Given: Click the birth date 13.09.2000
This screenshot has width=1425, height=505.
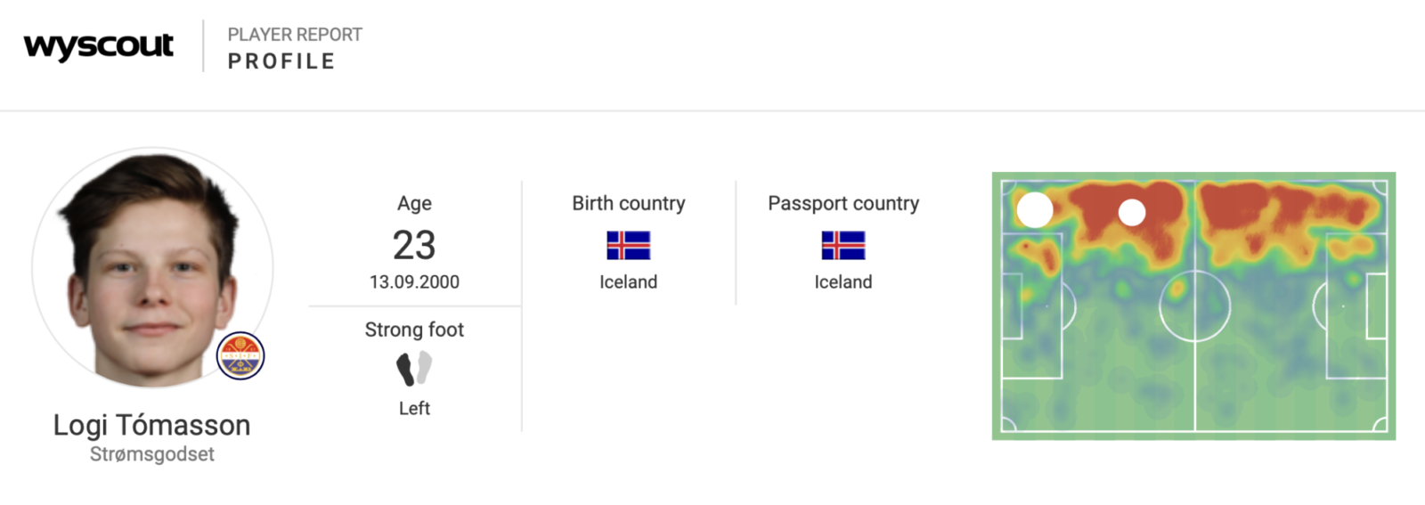Looking at the screenshot, I should click(414, 282).
